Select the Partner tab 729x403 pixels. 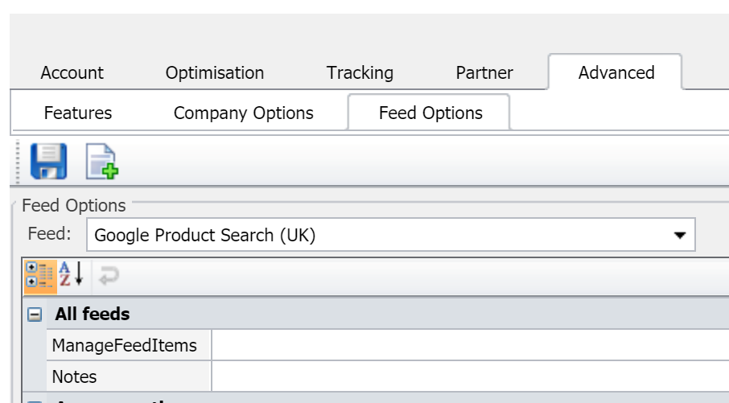(484, 72)
